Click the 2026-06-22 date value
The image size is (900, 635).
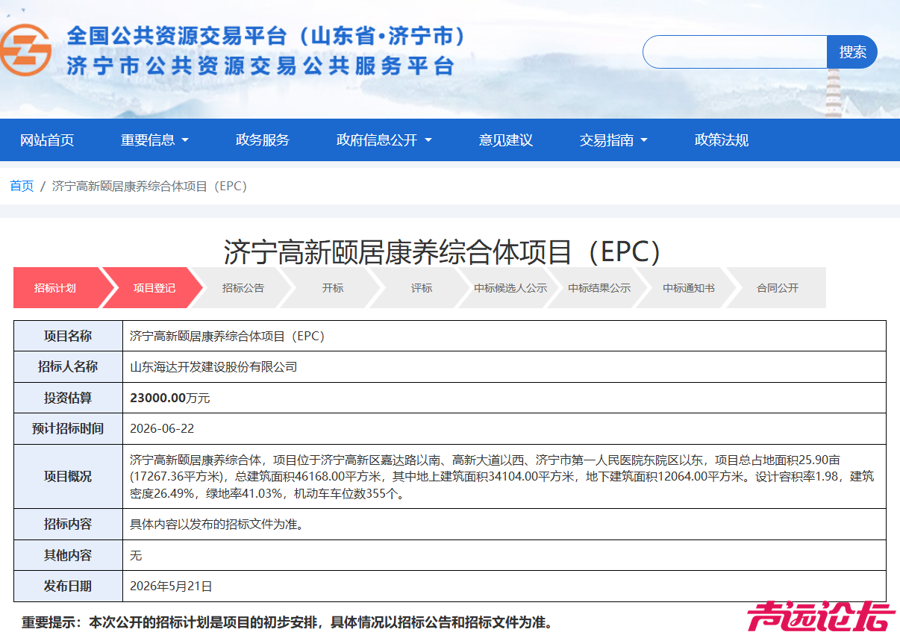click(x=162, y=429)
